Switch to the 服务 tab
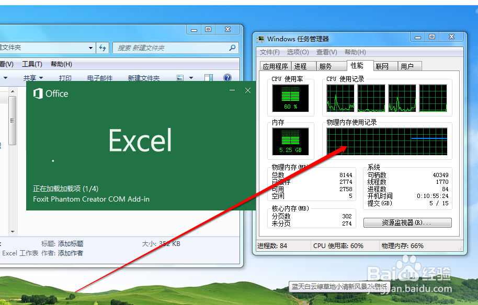Image resolution: width=478 pixels, height=305 pixels. [331, 66]
